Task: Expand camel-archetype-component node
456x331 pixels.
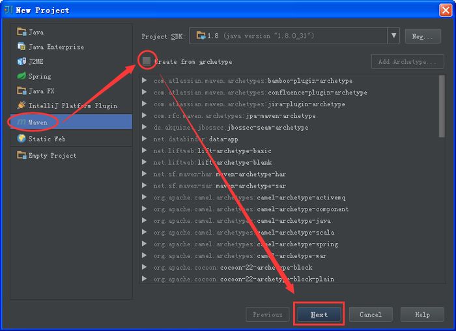Action: 144,209
